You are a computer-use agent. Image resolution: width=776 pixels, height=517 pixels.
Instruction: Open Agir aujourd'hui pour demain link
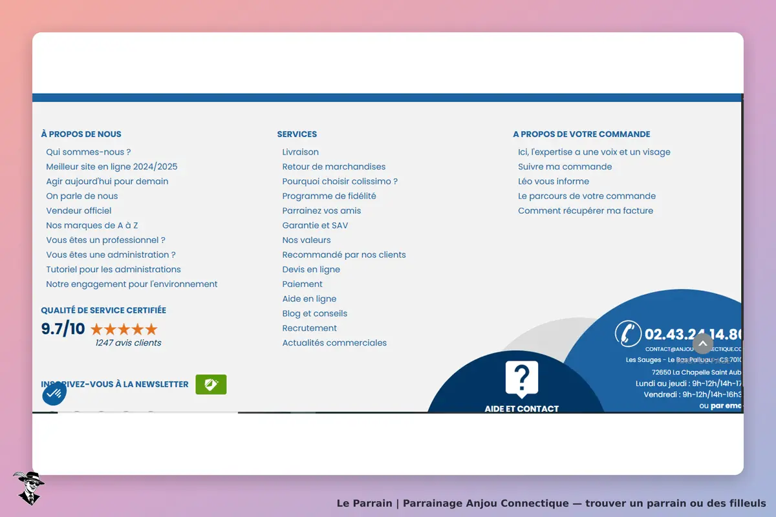coord(107,182)
